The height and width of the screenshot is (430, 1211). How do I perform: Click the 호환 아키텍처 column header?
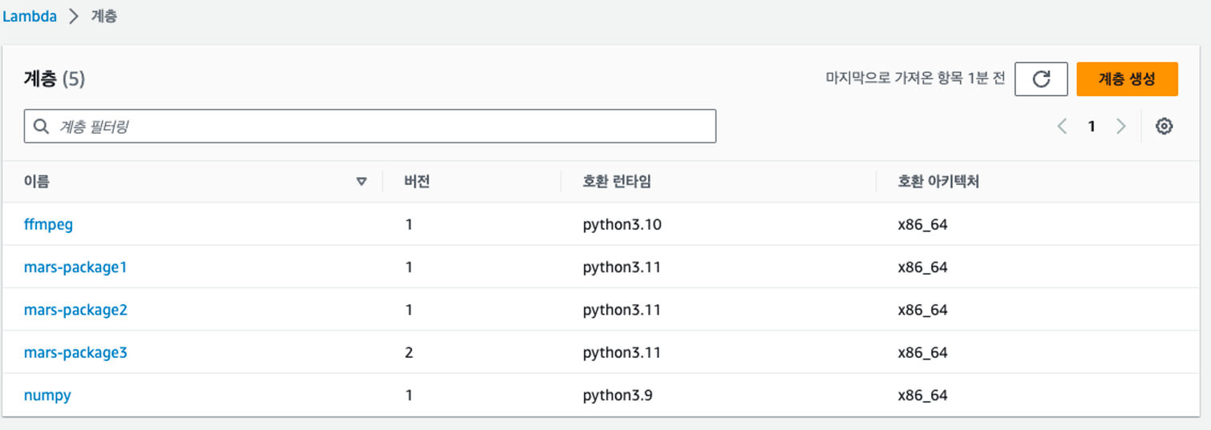(x=938, y=182)
